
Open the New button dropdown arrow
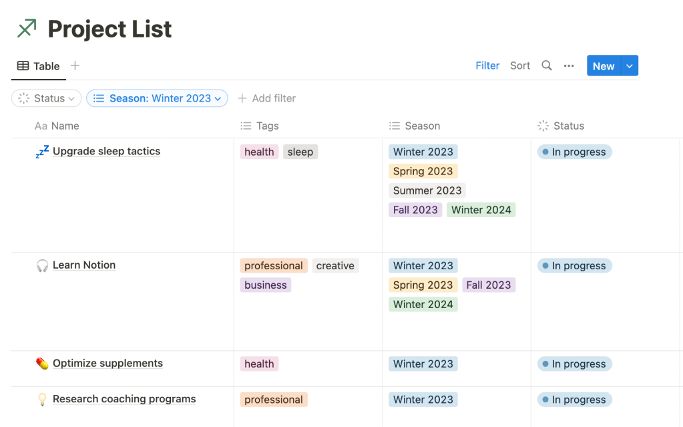(630, 65)
